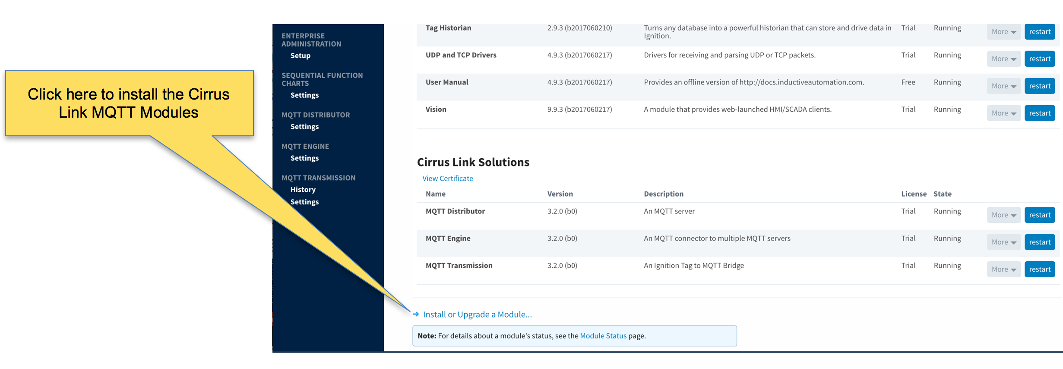The height and width of the screenshot is (369, 1063).
Task: Select the Vision module name
Action: tap(436, 109)
